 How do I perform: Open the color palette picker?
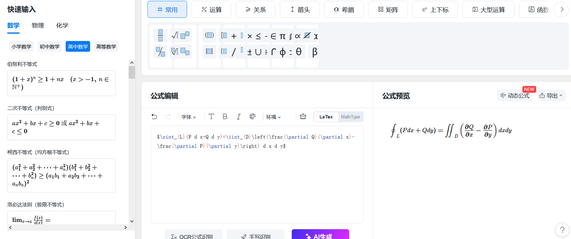tap(253, 117)
